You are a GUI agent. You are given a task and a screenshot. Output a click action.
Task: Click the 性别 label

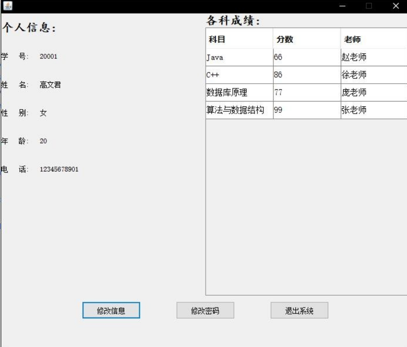click(x=15, y=113)
